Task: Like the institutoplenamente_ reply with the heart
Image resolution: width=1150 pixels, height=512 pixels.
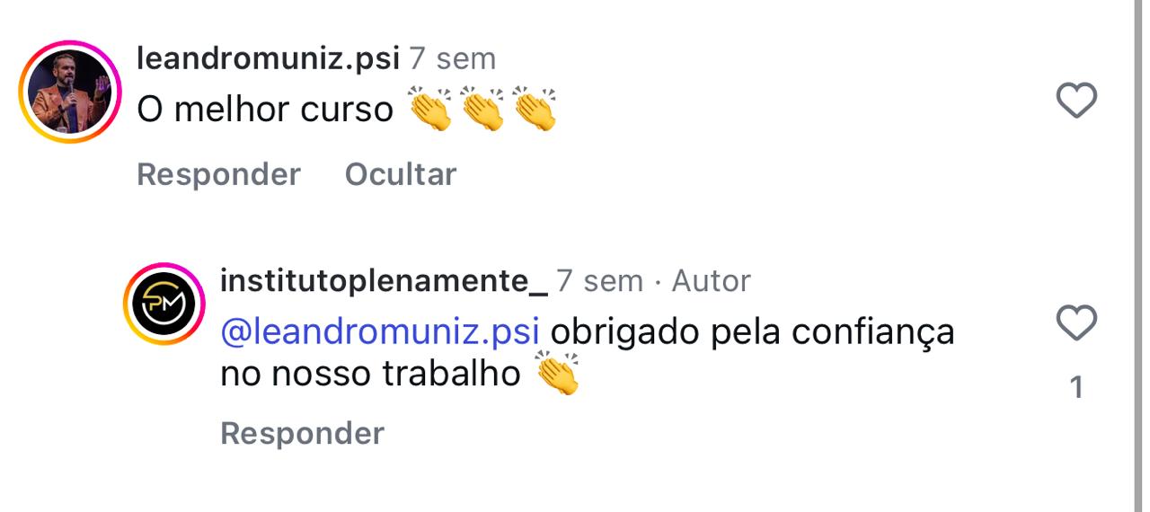Action: click(1076, 322)
